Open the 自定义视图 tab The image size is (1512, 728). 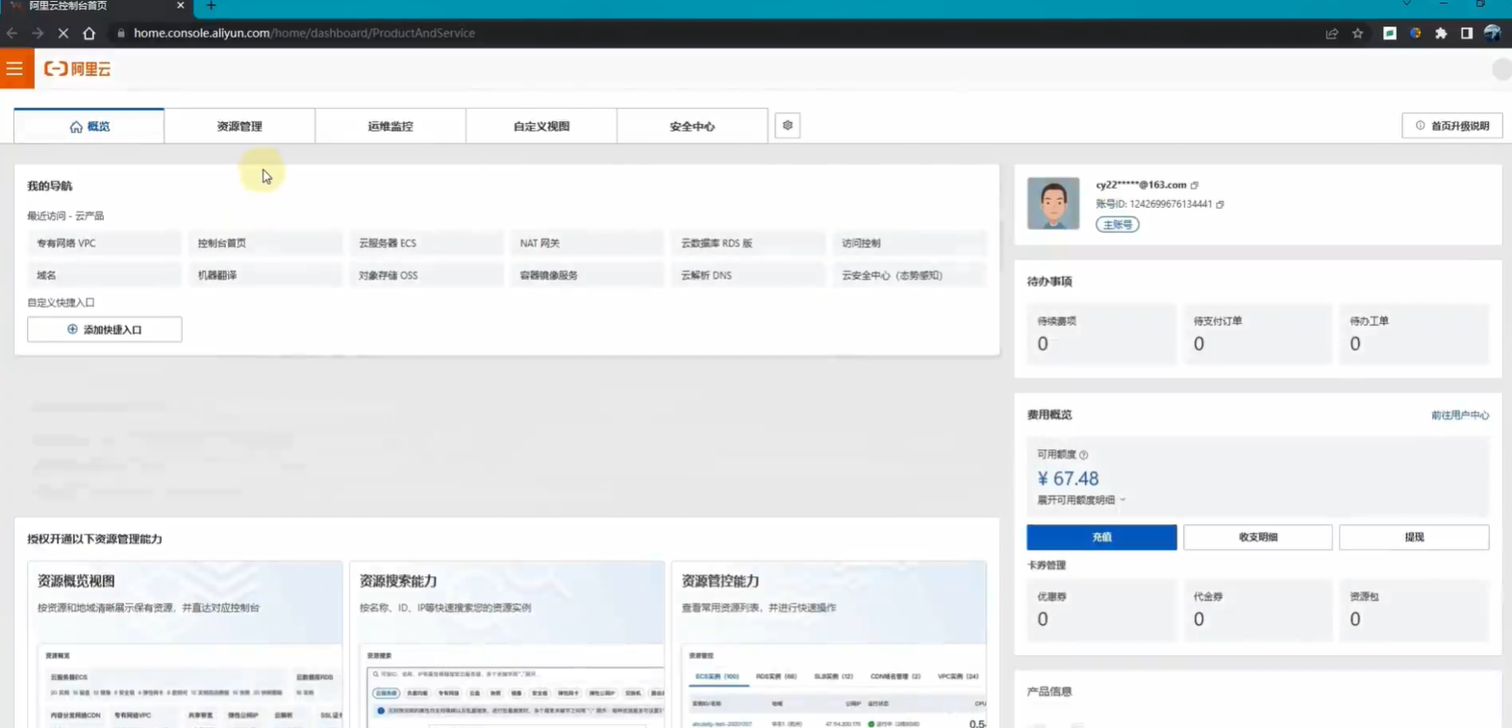point(542,126)
